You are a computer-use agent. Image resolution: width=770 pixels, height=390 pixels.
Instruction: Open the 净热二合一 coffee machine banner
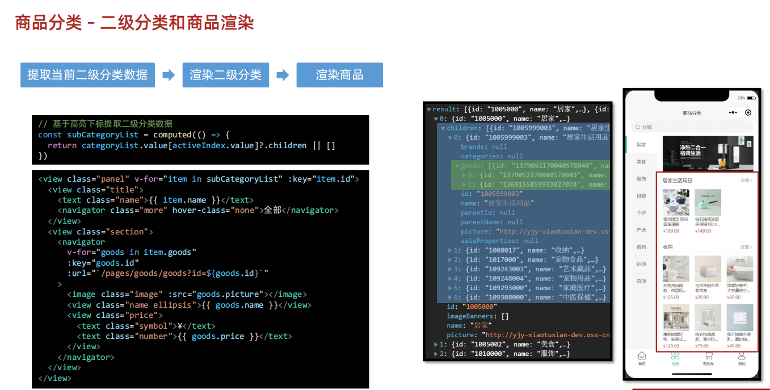point(708,152)
